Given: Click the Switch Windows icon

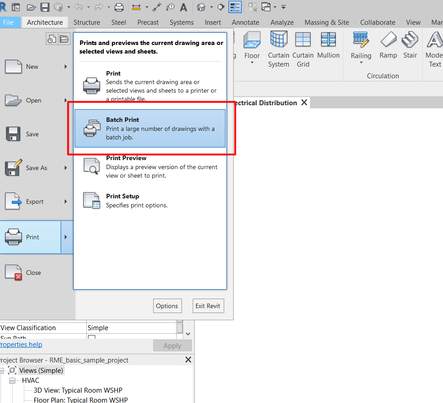Looking at the screenshot, I should [266, 7].
